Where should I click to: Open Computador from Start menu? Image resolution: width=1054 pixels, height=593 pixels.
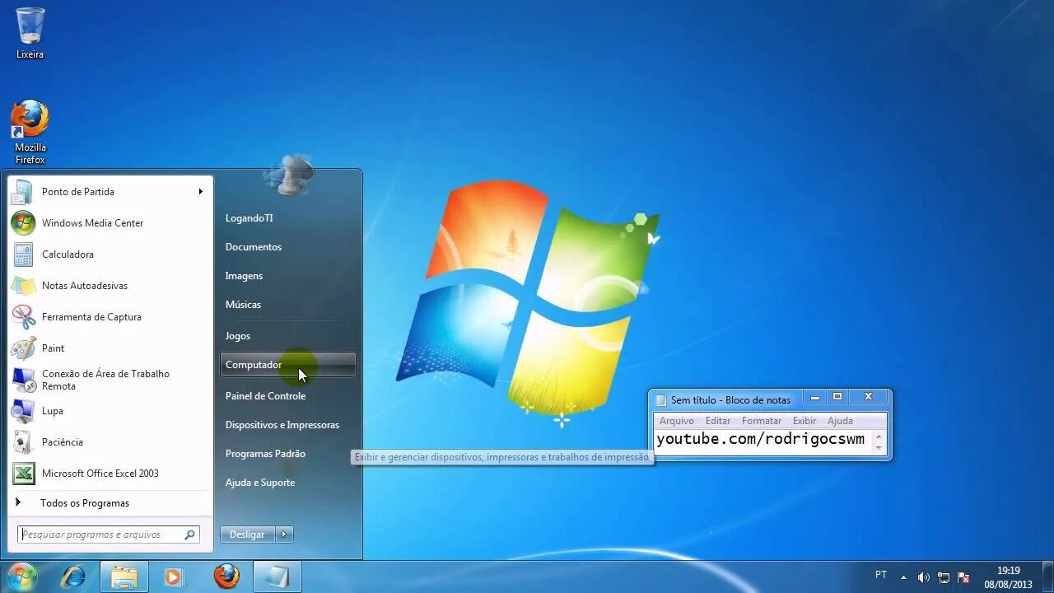pos(288,365)
